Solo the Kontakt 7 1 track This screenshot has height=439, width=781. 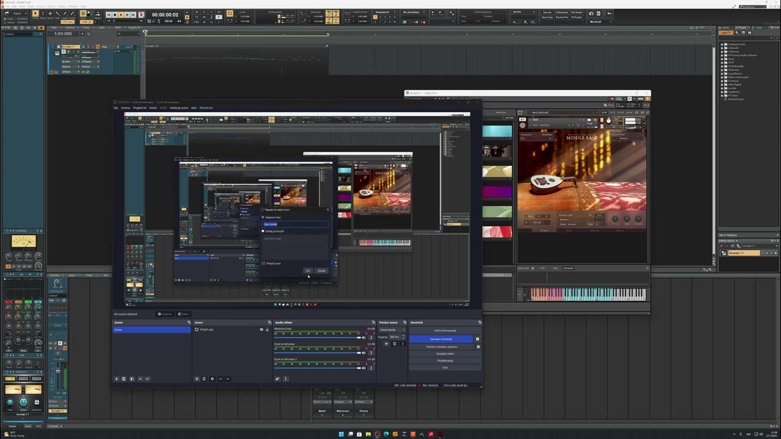[x=88, y=47]
